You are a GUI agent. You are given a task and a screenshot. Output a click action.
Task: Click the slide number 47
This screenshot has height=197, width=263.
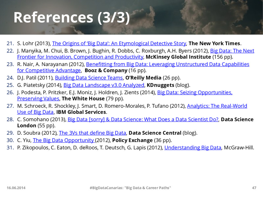(x=254, y=188)
